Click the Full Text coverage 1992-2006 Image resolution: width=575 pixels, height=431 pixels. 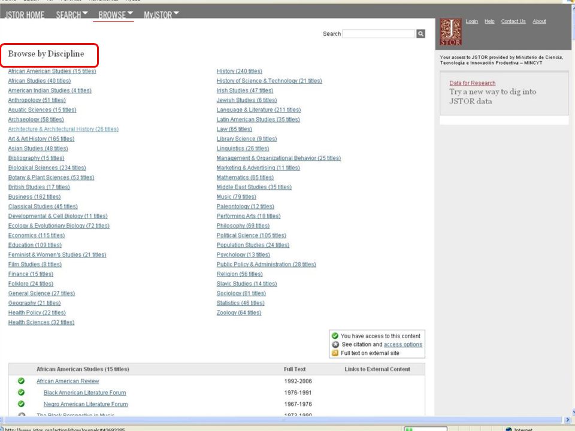tap(298, 381)
